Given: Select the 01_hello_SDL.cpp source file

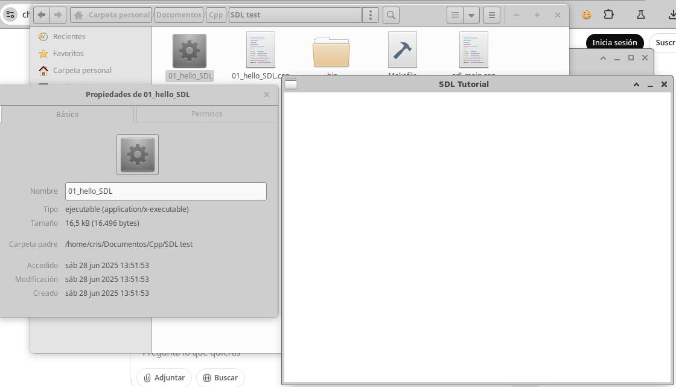Looking at the screenshot, I should 260,50.
